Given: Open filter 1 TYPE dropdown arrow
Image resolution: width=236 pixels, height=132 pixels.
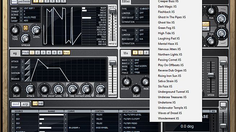Looking at the screenshot, I should [137, 9].
